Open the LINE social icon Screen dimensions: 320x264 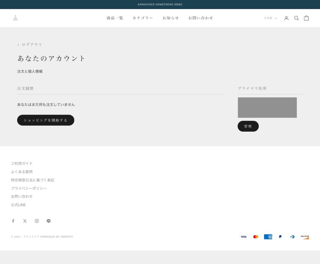49,221
